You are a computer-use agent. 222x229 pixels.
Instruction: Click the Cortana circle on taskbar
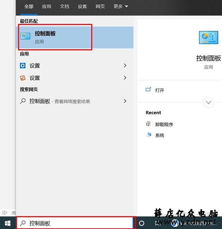(x=142, y=223)
